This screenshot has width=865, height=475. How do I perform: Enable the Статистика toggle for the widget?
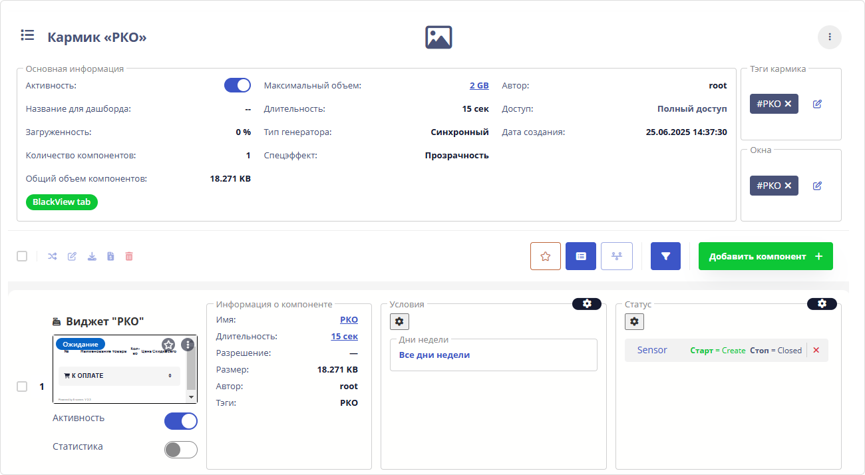181,450
